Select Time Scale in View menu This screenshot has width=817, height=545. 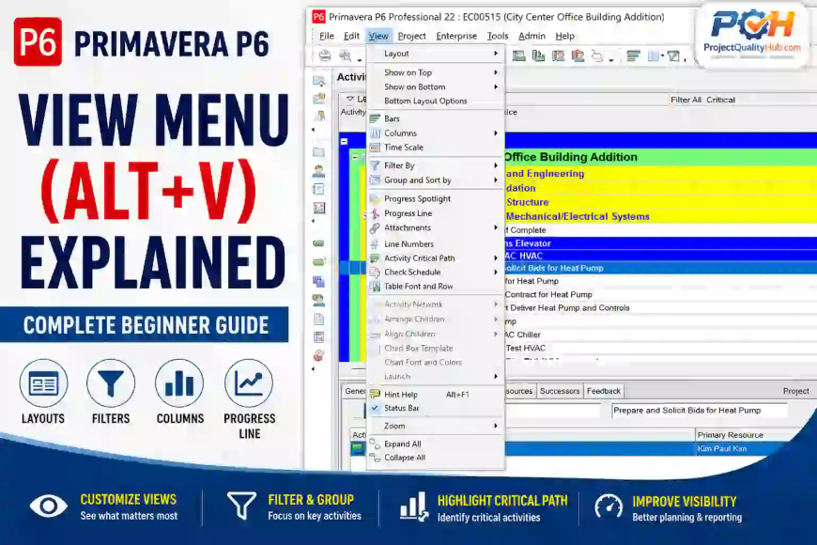pyautogui.click(x=436, y=148)
